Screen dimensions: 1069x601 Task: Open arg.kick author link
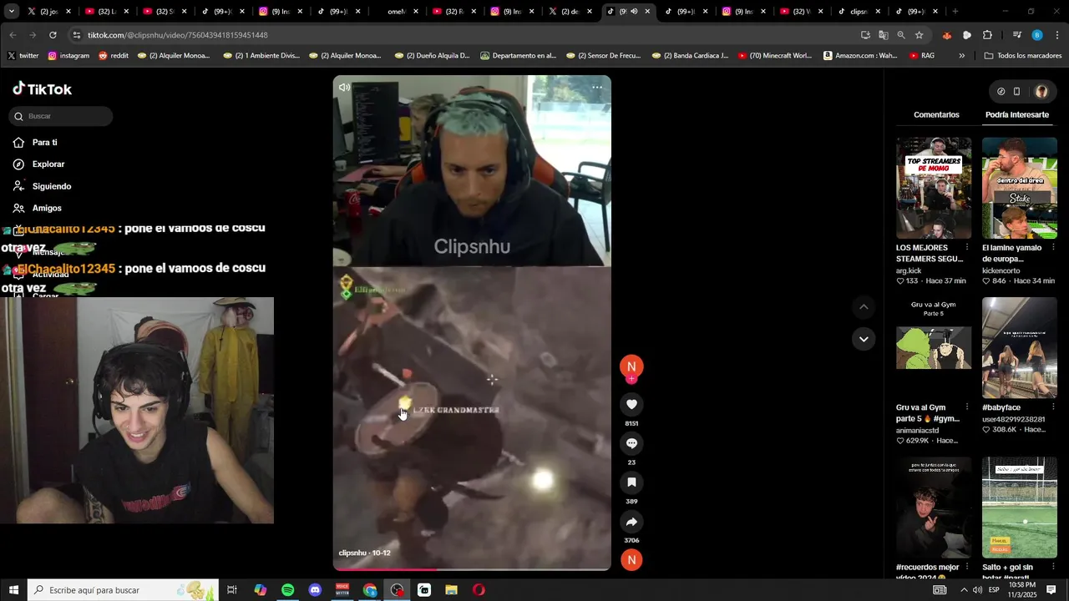(x=908, y=270)
